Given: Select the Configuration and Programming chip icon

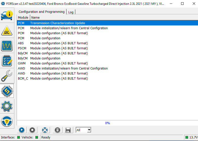Looking at the screenshot, I should tap(7, 91).
